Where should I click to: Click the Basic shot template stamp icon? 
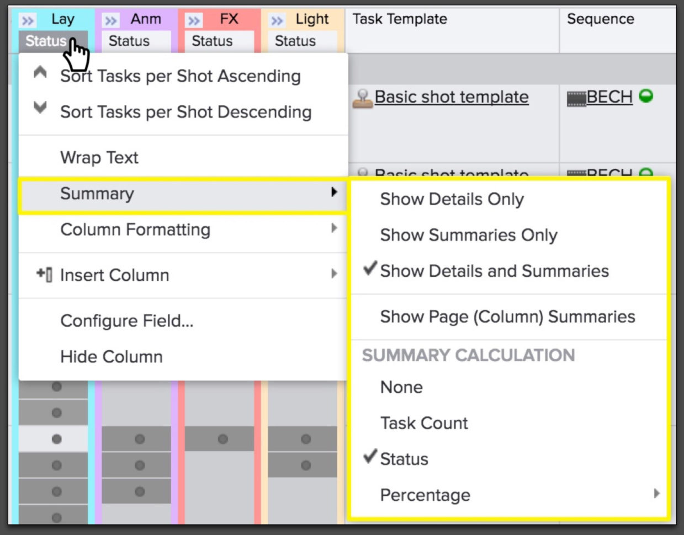[362, 98]
